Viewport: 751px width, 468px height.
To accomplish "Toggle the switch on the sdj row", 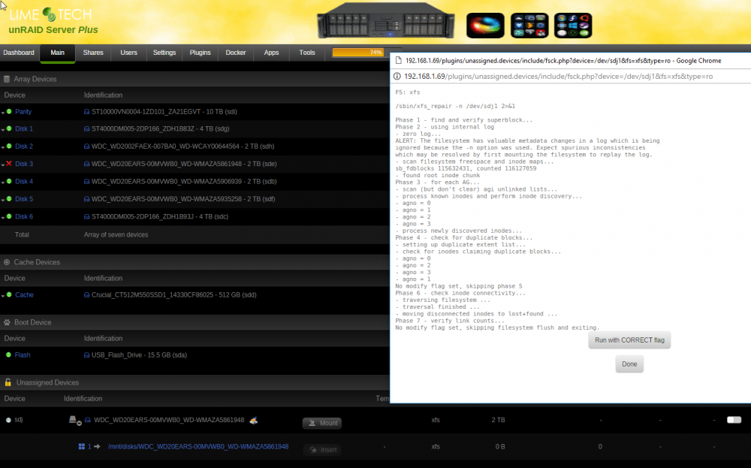I will tap(734, 420).
